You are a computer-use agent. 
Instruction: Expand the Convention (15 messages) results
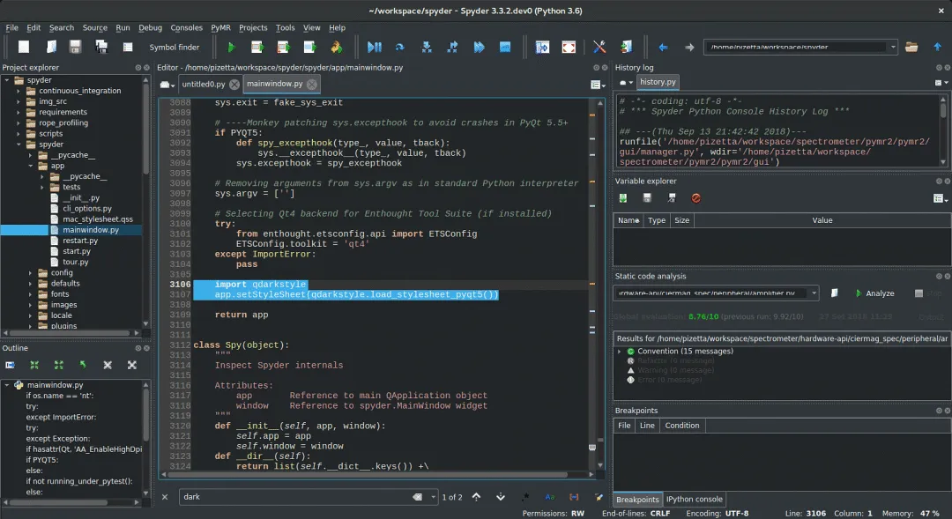click(620, 352)
